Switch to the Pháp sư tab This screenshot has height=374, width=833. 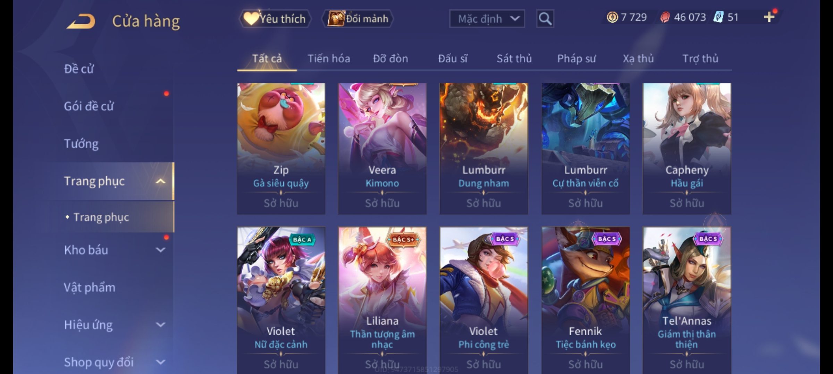pos(577,59)
